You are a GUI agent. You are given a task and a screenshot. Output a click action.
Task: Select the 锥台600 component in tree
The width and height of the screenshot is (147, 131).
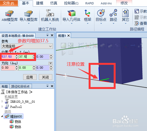(x=13, y=116)
